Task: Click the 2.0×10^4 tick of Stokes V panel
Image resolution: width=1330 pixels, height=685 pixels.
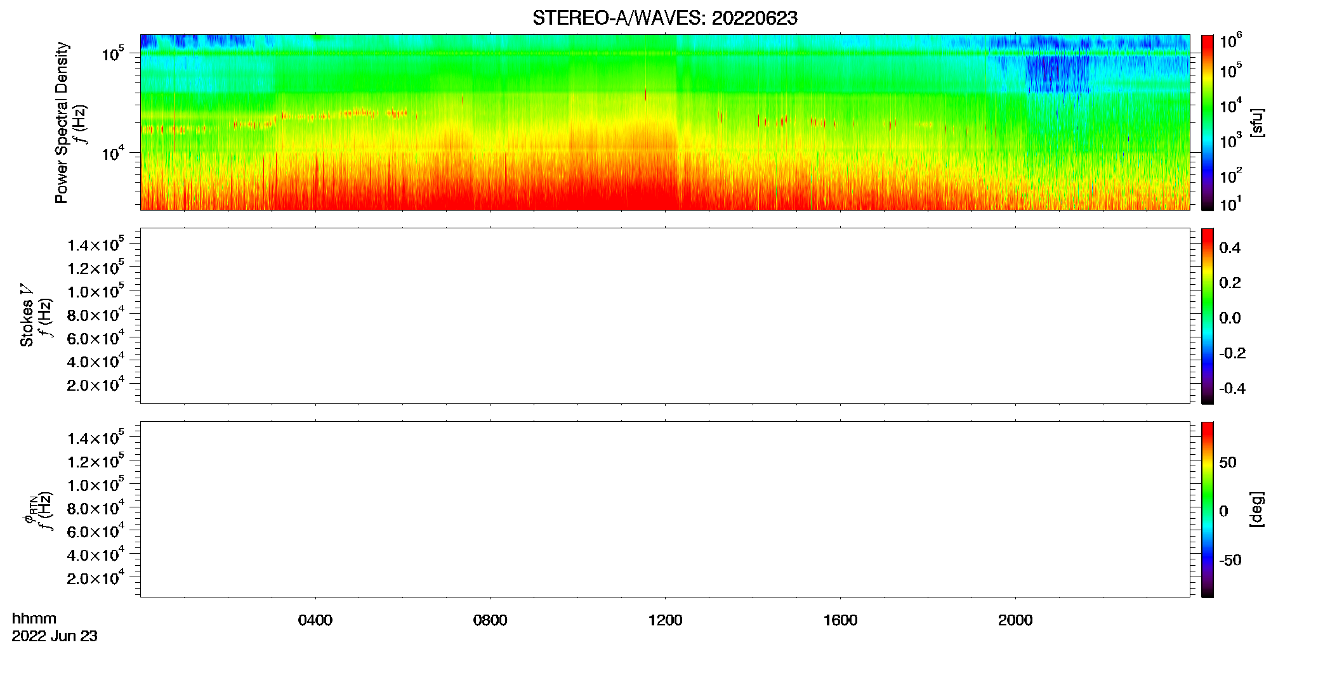Action: 95,384
